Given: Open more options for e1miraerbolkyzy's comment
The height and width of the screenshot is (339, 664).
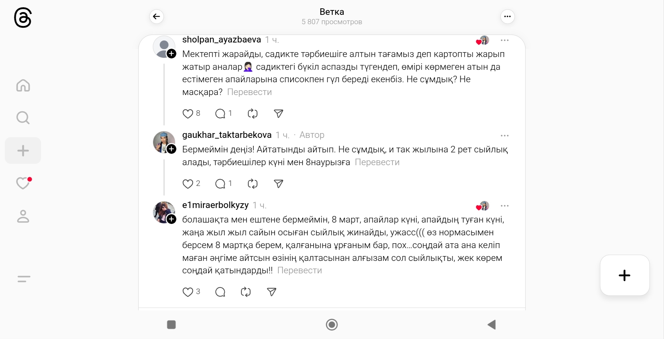Looking at the screenshot, I should 505,206.
